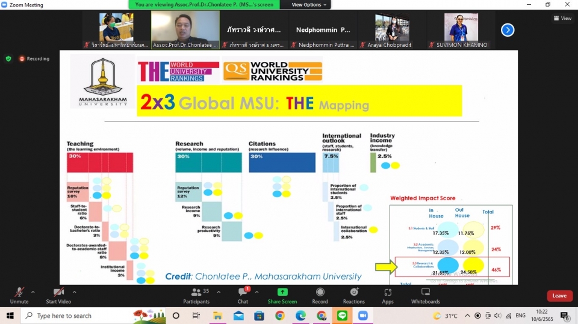Viewport: 578px width, 324px height.
Task: Leave the meeting
Action: (559, 296)
